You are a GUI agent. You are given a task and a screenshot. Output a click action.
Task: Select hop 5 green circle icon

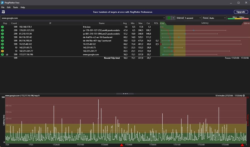[3, 41]
